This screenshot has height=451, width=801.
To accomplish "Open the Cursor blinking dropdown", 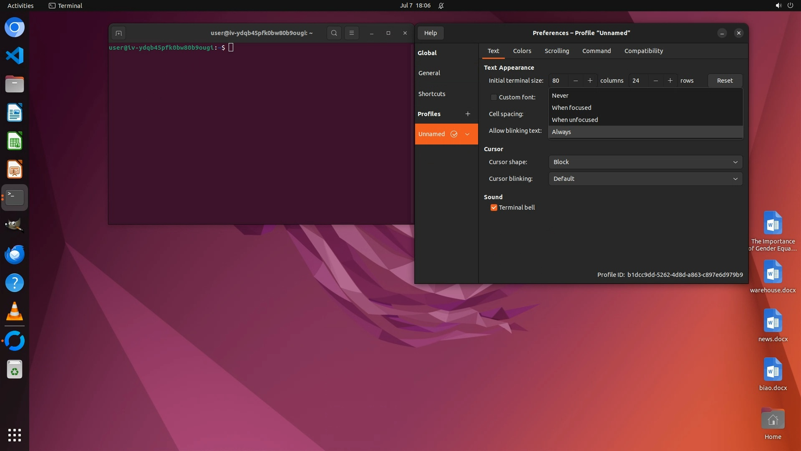I will (x=645, y=179).
